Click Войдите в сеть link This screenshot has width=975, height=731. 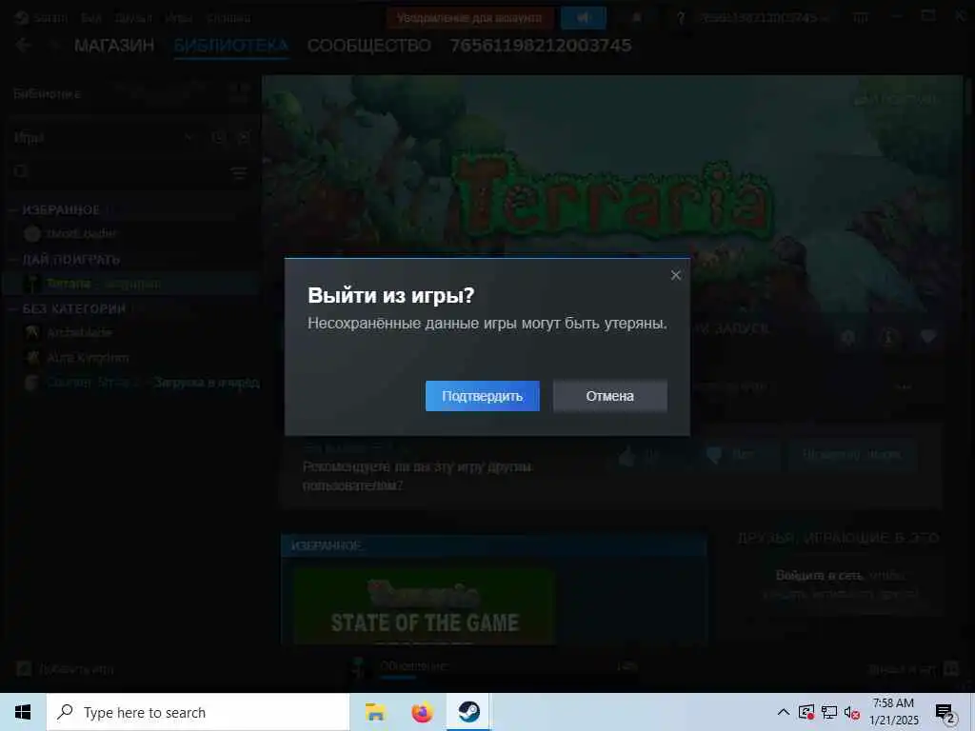pyautogui.click(x=820, y=576)
